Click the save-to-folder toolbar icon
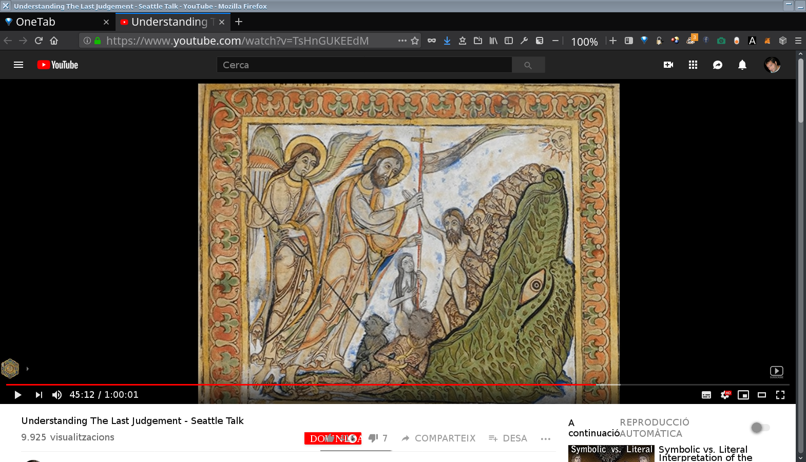Viewport: 806px width, 462px height. [478, 41]
